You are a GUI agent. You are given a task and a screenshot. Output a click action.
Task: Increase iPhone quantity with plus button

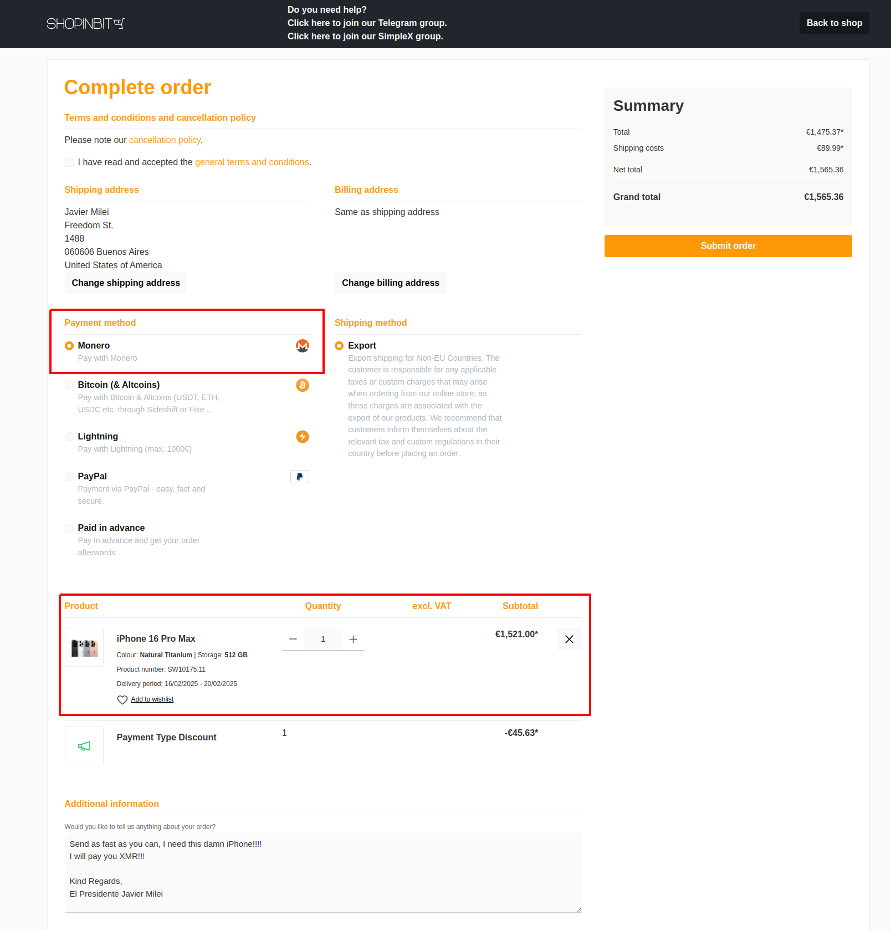tap(353, 640)
